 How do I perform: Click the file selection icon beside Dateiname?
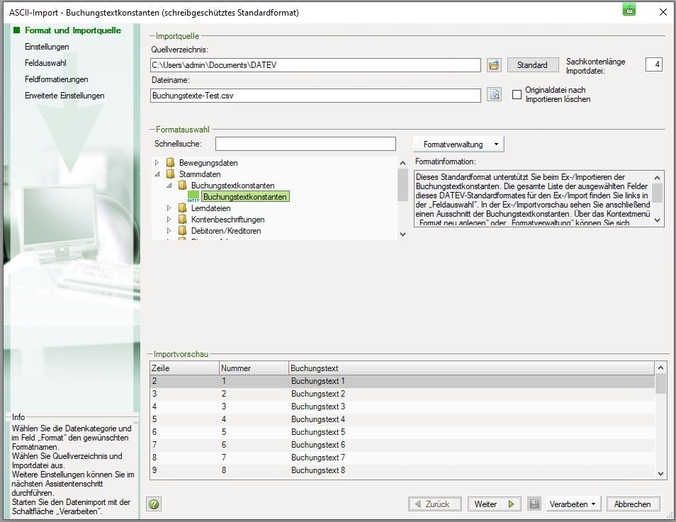coord(494,94)
